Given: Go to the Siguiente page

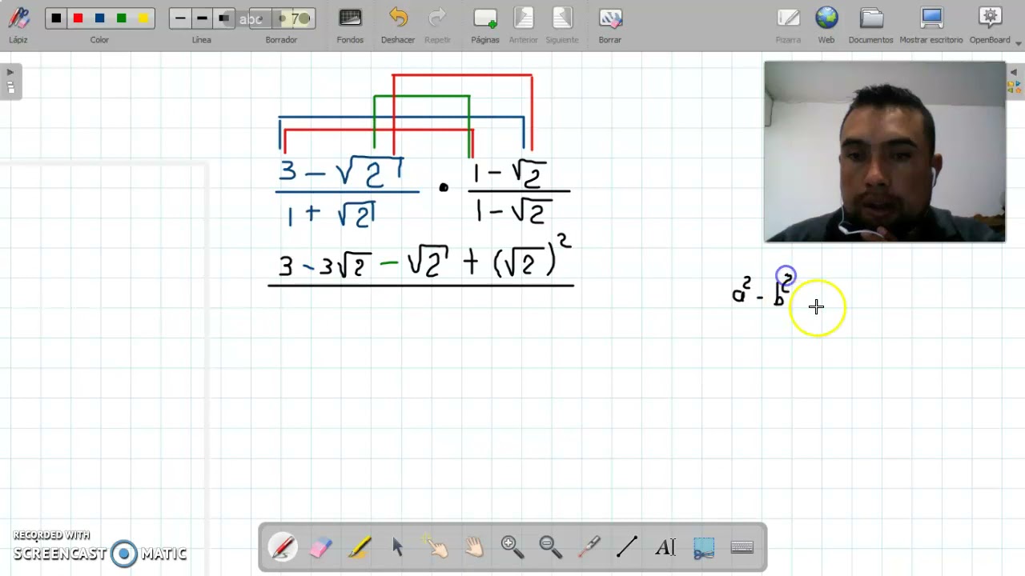Looking at the screenshot, I should coord(562,24).
